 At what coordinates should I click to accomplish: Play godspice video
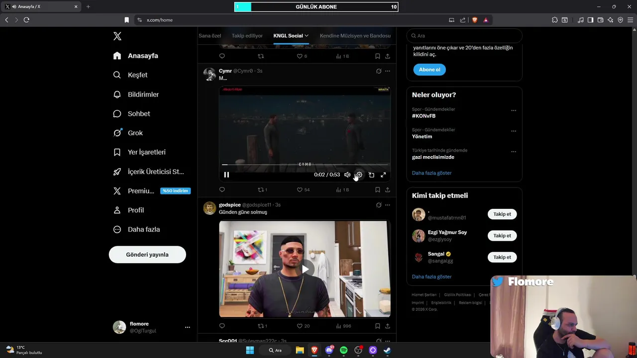coord(305,269)
